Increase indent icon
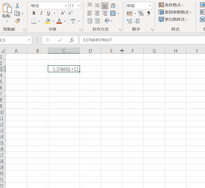 97,21
